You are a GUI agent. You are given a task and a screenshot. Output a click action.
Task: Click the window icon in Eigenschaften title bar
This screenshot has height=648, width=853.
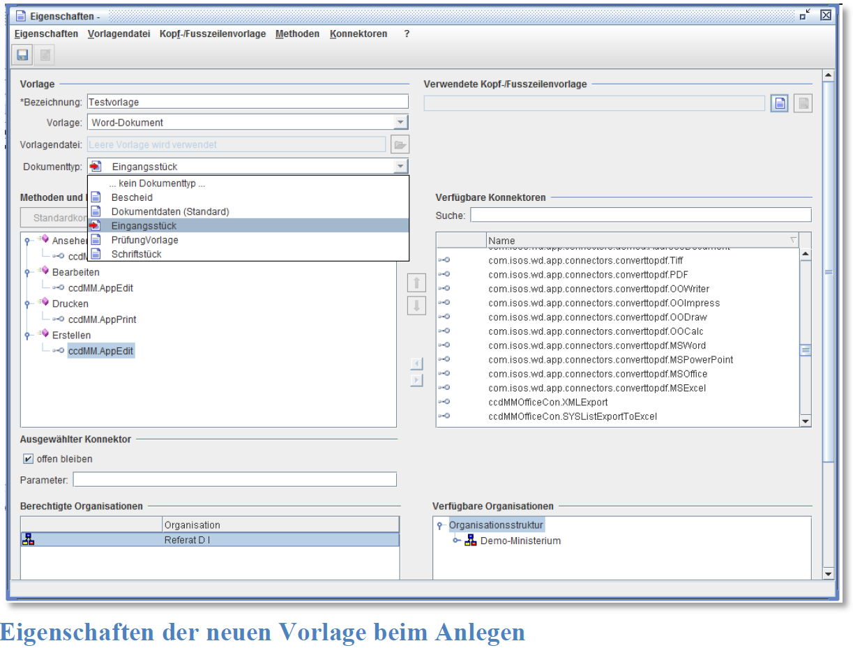pyautogui.click(x=21, y=15)
